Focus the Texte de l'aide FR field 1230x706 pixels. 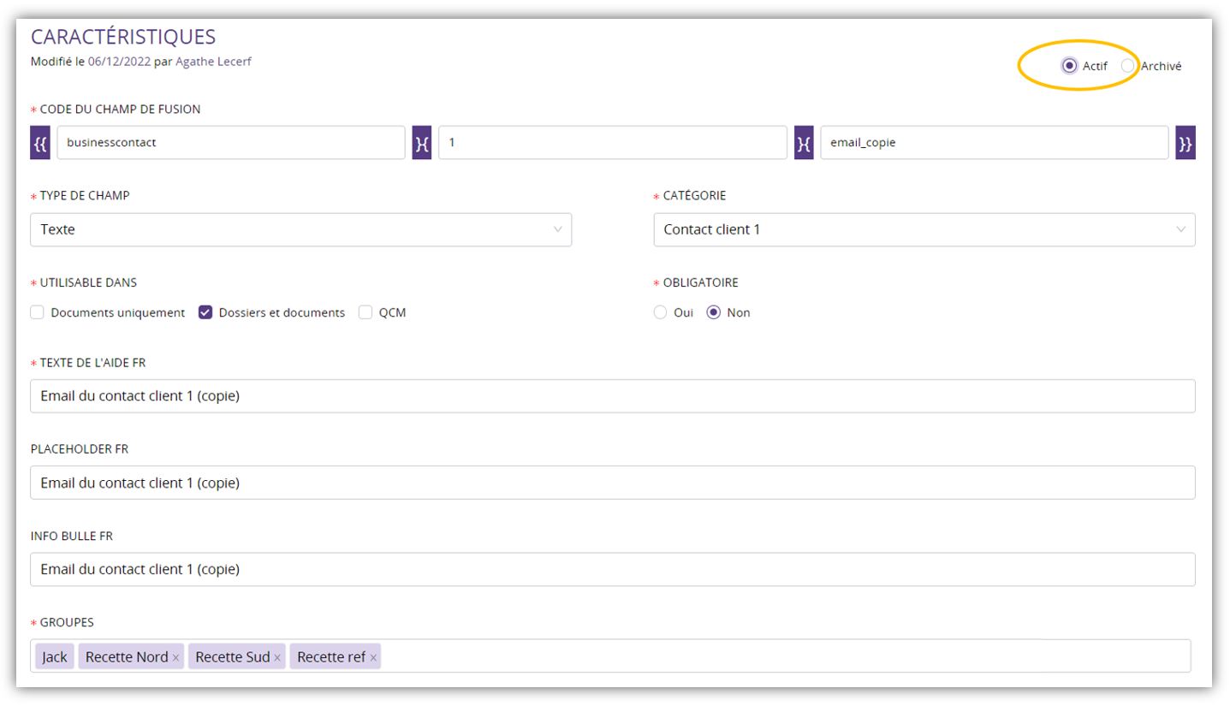[x=612, y=396]
